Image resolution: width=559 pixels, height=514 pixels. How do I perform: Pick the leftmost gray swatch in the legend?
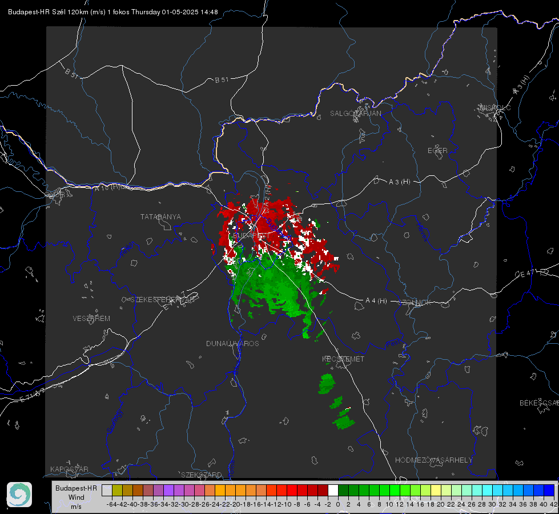107,490
